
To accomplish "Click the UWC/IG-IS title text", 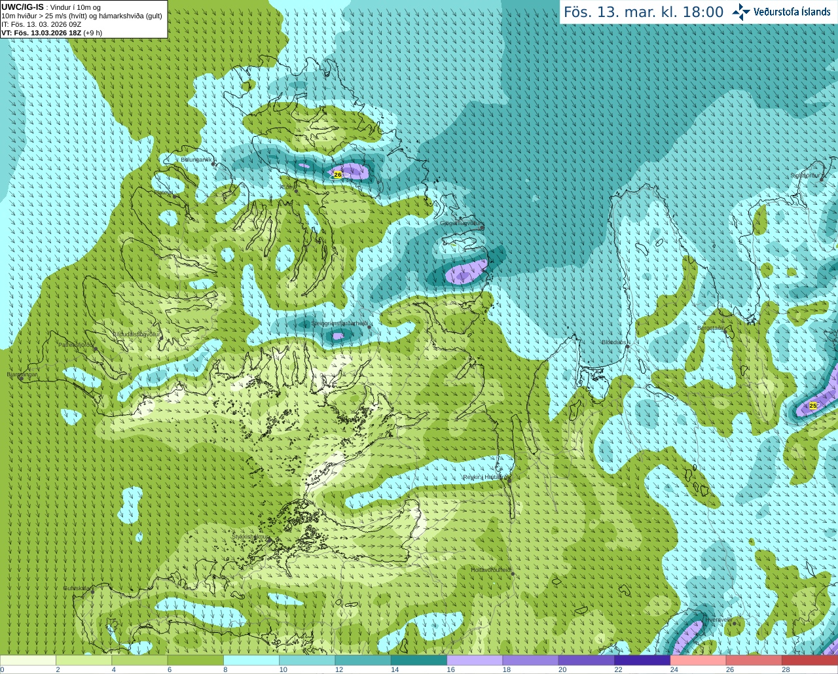I will (22, 7).
